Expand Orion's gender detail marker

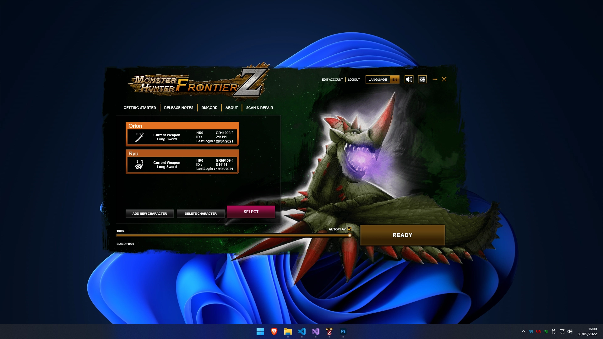click(x=232, y=132)
